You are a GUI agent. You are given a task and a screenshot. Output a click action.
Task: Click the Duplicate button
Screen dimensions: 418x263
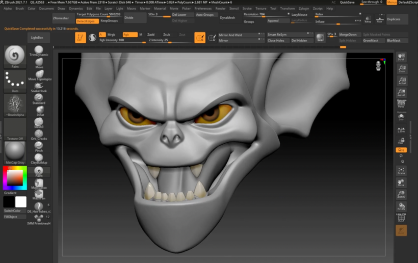tap(397, 19)
